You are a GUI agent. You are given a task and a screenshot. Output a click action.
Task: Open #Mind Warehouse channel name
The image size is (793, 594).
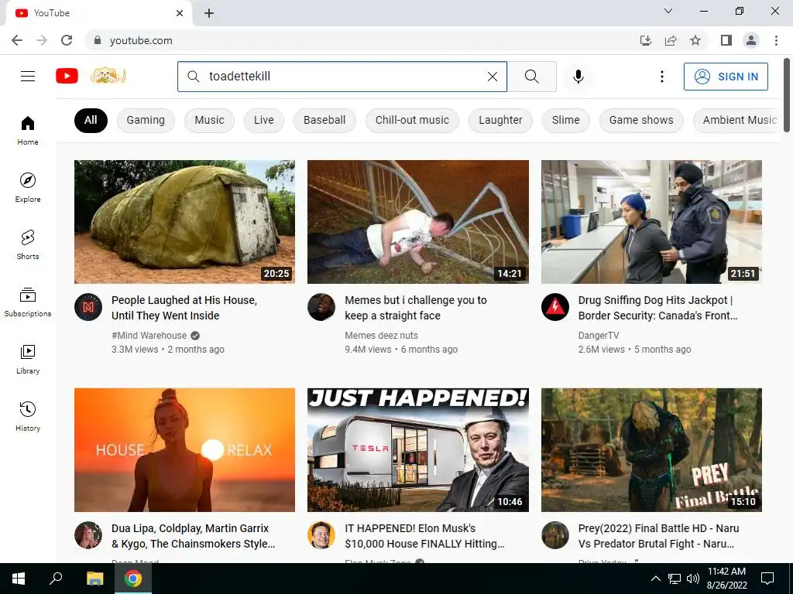(x=149, y=336)
